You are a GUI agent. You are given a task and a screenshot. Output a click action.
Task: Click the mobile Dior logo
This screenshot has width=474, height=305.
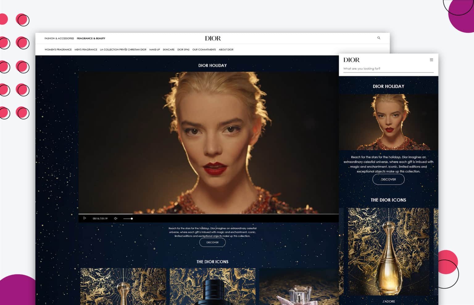tap(351, 60)
